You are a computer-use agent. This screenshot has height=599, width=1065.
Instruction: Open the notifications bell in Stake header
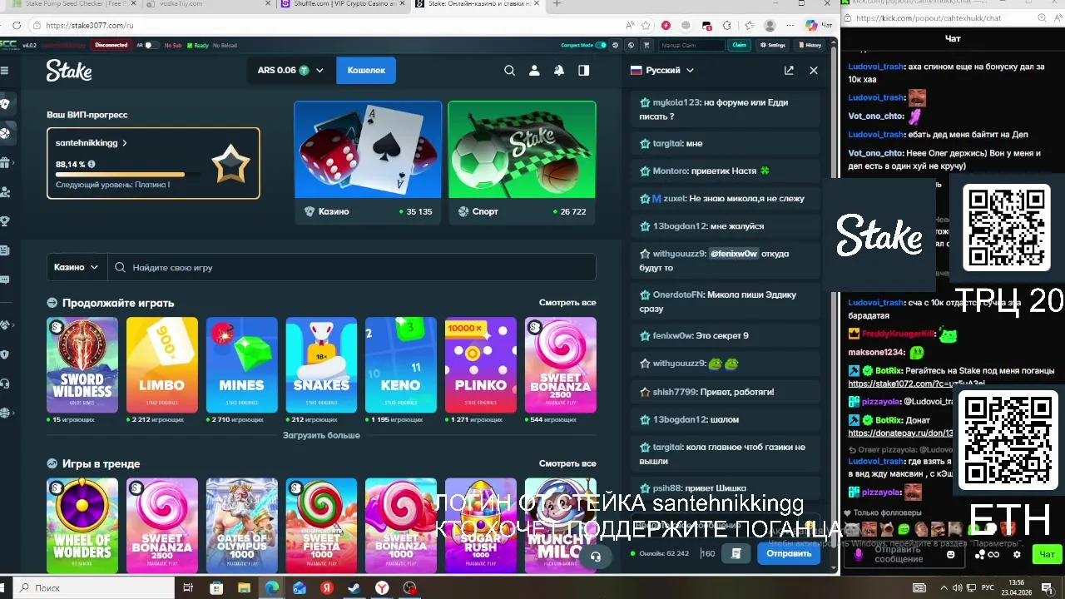pos(559,71)
